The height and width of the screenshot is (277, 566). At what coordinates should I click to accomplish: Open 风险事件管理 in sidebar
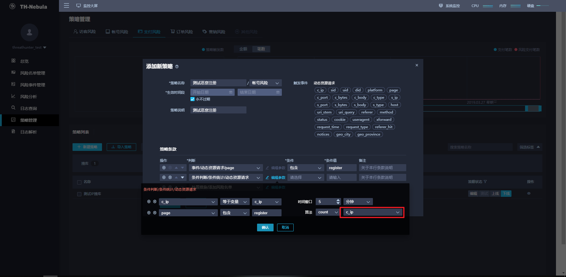pyautogui.click(x=33, y=85)
